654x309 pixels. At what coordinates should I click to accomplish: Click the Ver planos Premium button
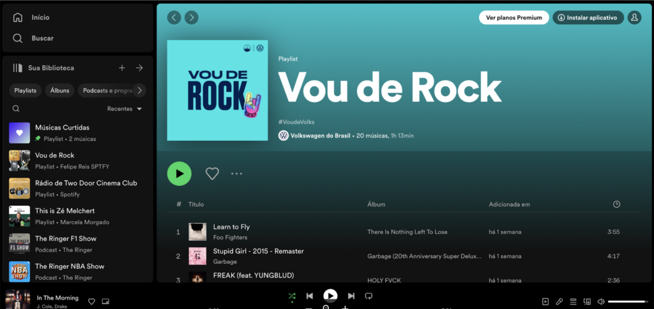coord(513,18)
